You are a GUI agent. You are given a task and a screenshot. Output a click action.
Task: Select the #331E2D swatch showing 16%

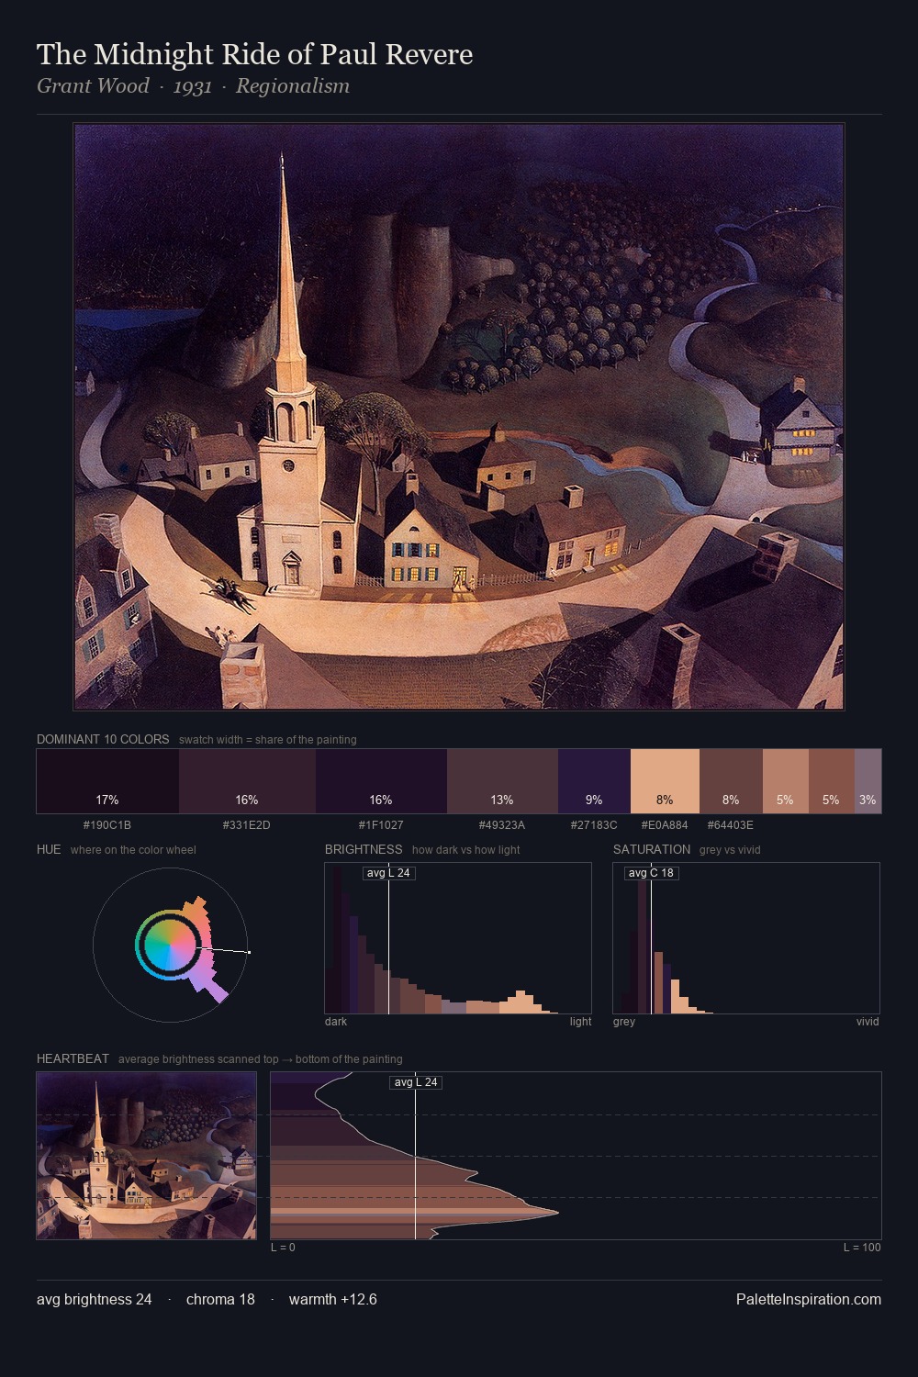click(247, 781)
